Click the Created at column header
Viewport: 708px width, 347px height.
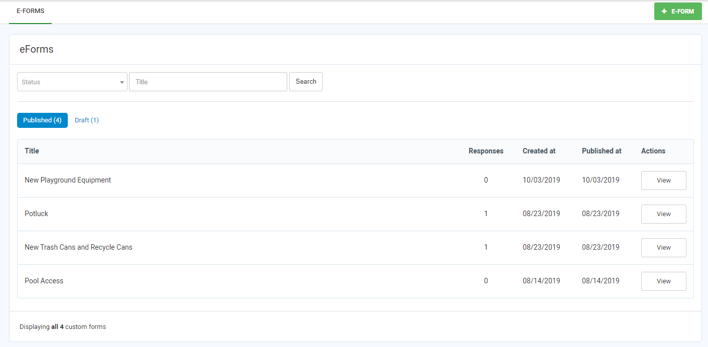point(539,150)
